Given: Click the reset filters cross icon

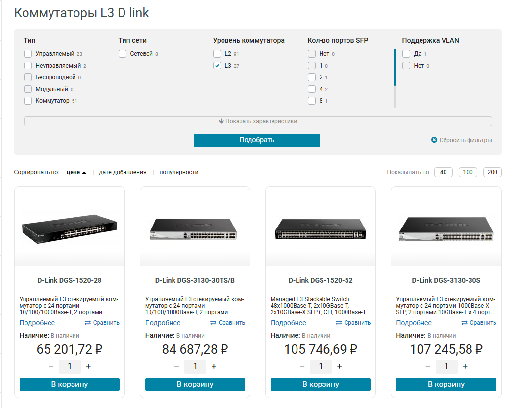Looking at the screenshot, I should pyautogui.click(x=434, y=140).
